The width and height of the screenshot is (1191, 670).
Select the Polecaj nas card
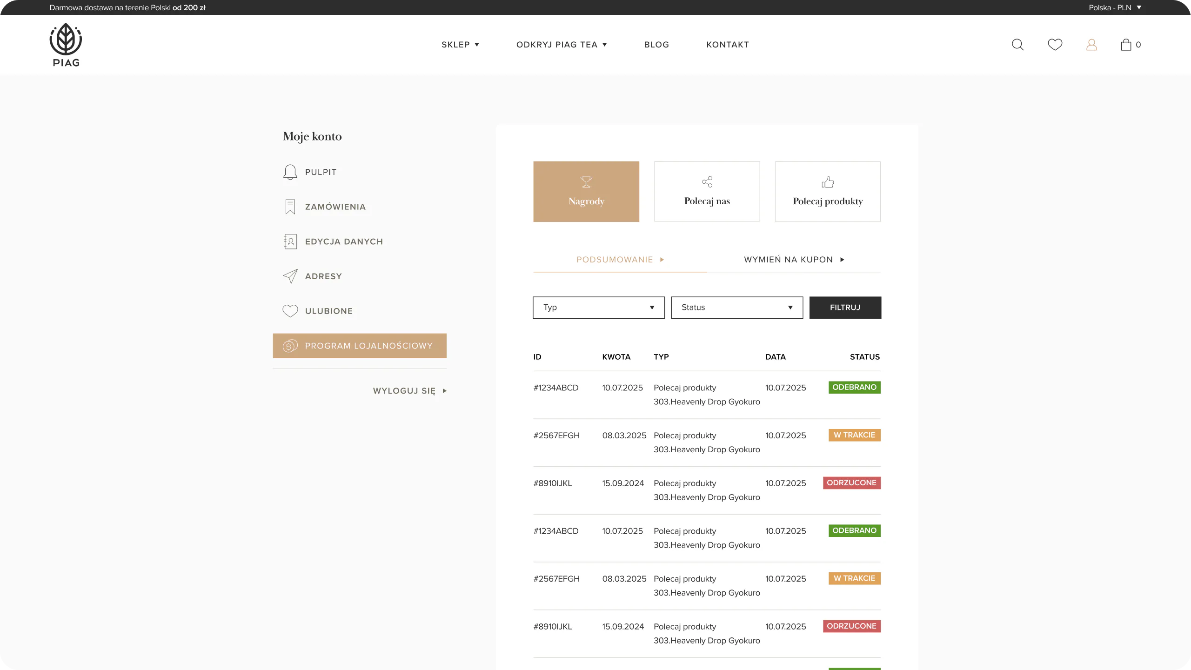coord(707,192)
